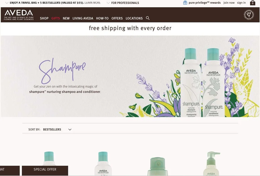The image size is (260, 176).
Task: Click the round flower emblem badge
Action: pos(249,15)
